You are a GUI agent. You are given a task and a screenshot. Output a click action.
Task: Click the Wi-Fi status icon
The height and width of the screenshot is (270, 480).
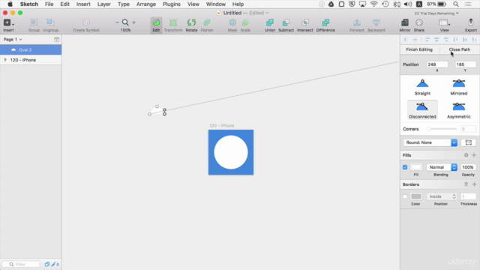373,4
